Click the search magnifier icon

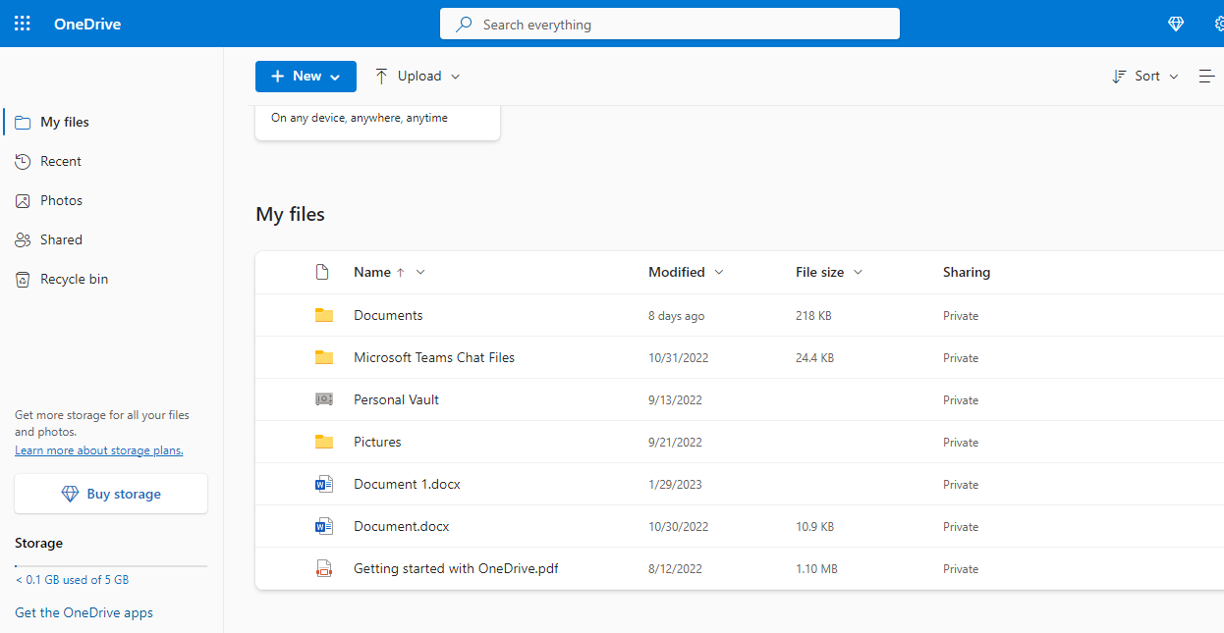pos(465,24)
